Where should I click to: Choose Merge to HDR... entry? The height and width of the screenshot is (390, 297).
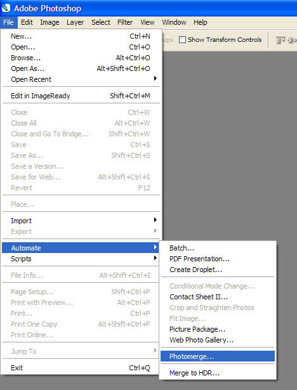pos(218,373)
